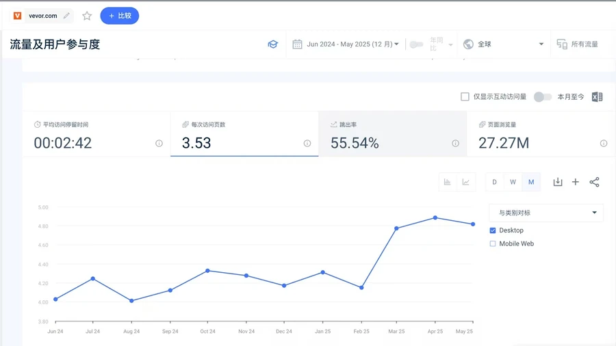The width and height of the screenshot is (616, 346).
Task: Click info icon for 每次访问页数
Action: 307,143
